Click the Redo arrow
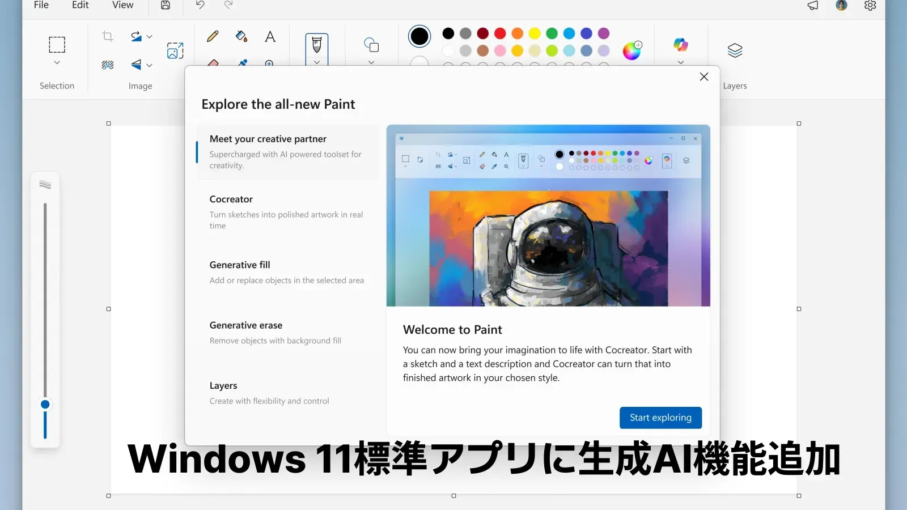The width and height of the screenshot is (907, 510). (x=228, y=5)
